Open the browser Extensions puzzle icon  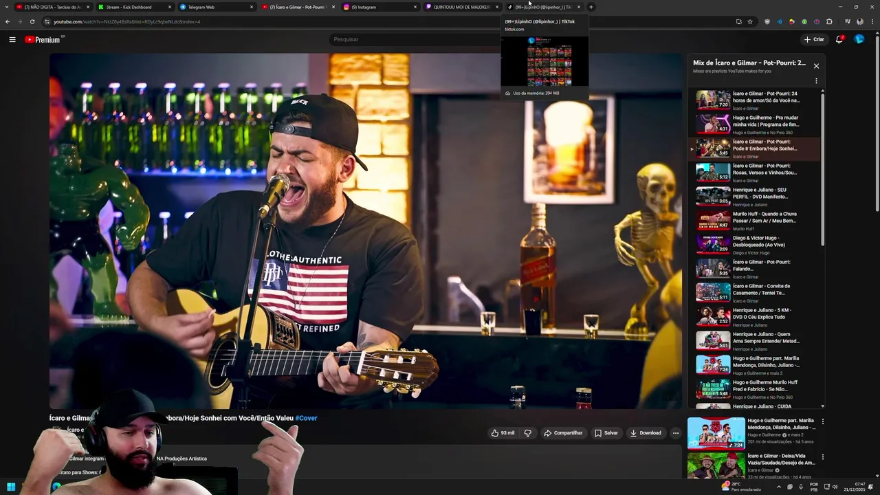click(829, 21)
